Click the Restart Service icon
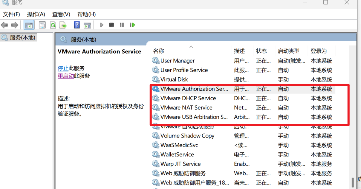The height and width of the screenshot is (189, 361). pos(132,25)
